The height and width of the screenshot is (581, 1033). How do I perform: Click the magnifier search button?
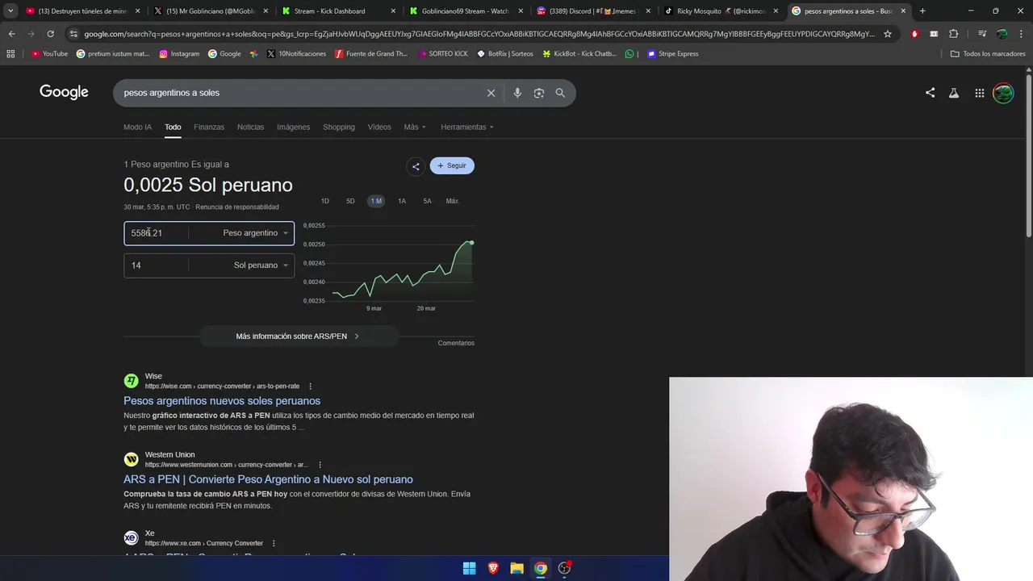click(x=560, y=93)
